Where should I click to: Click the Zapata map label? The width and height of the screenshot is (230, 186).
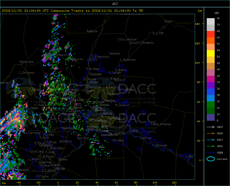point(63,159)
